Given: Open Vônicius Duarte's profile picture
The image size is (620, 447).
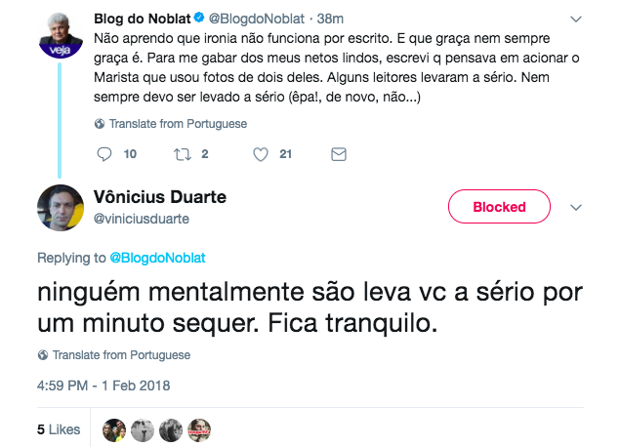Looking at the screenshot, I should click(x=61, y=207).
